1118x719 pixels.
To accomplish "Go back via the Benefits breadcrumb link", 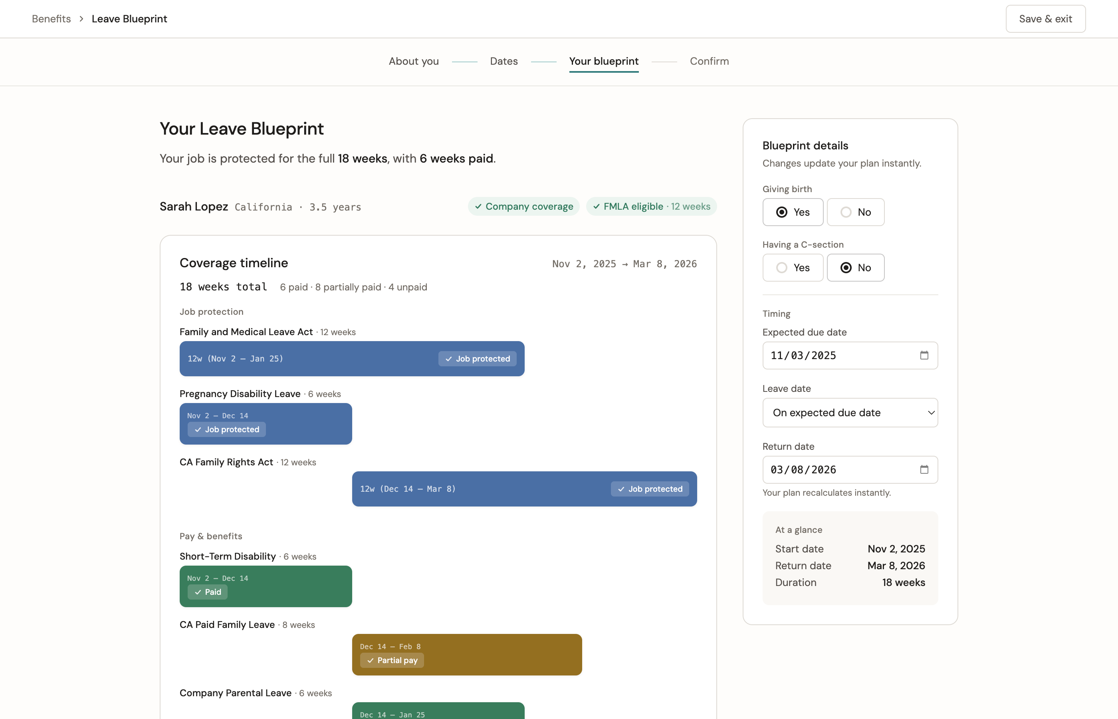I will 51,19.
